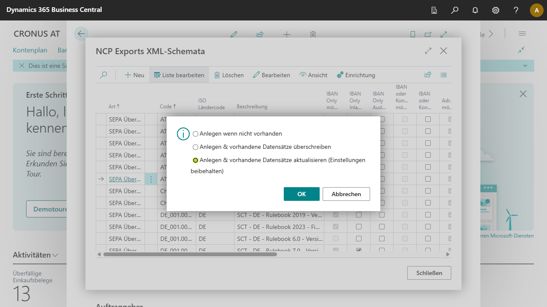Screen dimensions: 547x307
Task: Open notifications bell icon
Action: click(475, 10)
